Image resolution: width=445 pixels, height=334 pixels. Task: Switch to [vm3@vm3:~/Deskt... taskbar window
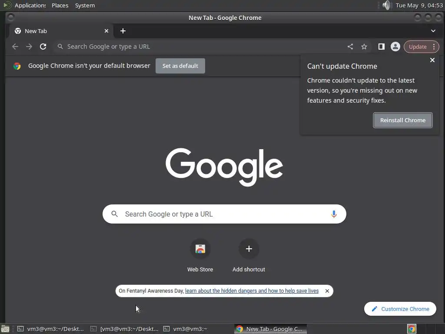click(x=124, y=329)
